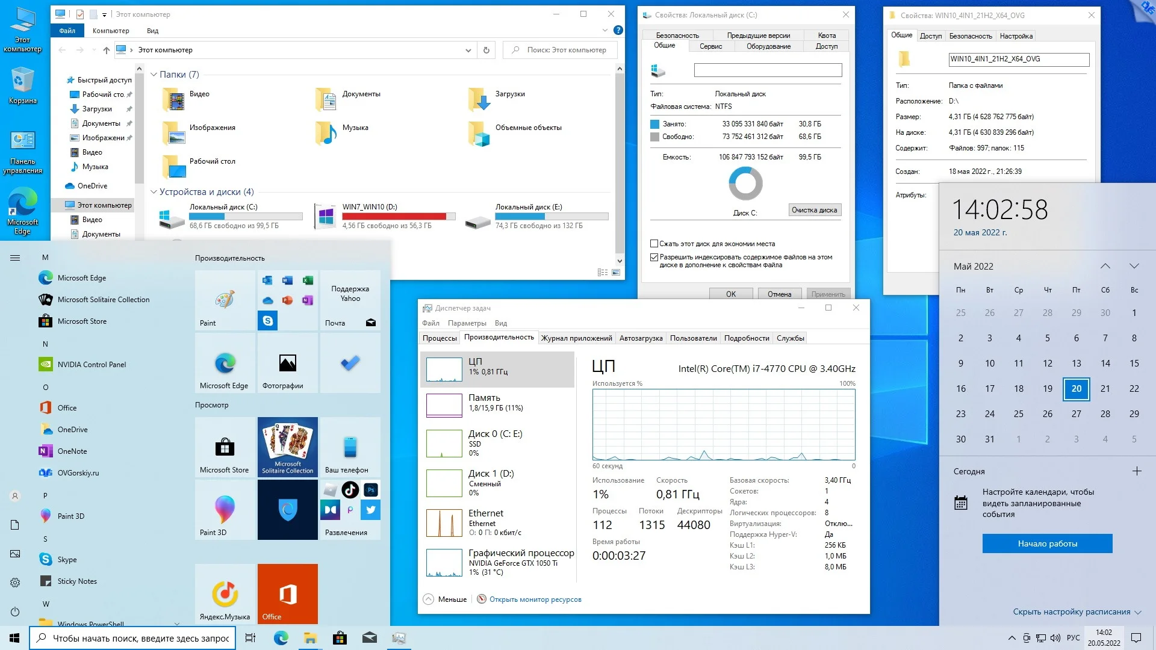
Task: Launch Microsoft Solitaire Collection tile
Action: (287, 447)
